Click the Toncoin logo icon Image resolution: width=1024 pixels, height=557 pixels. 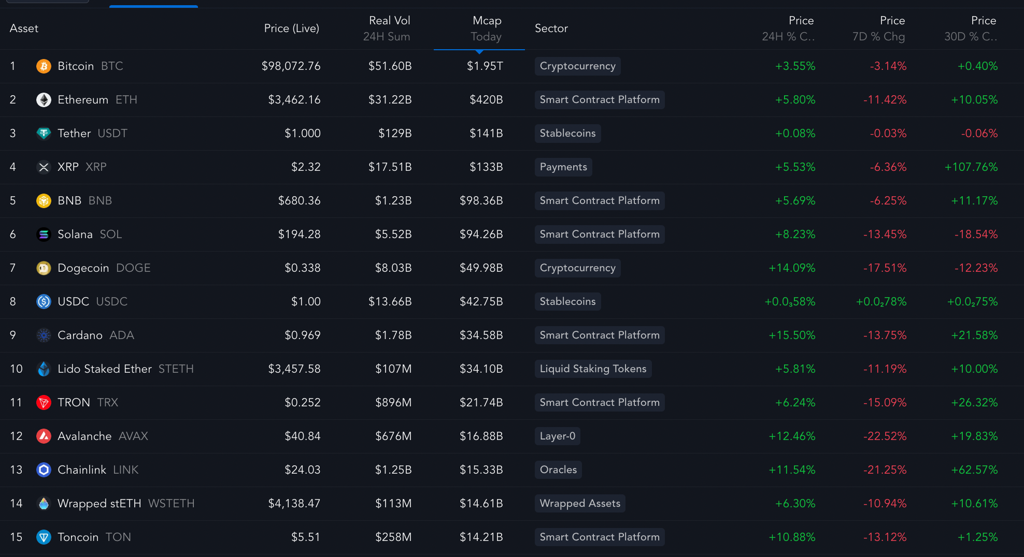coord(44,537)
